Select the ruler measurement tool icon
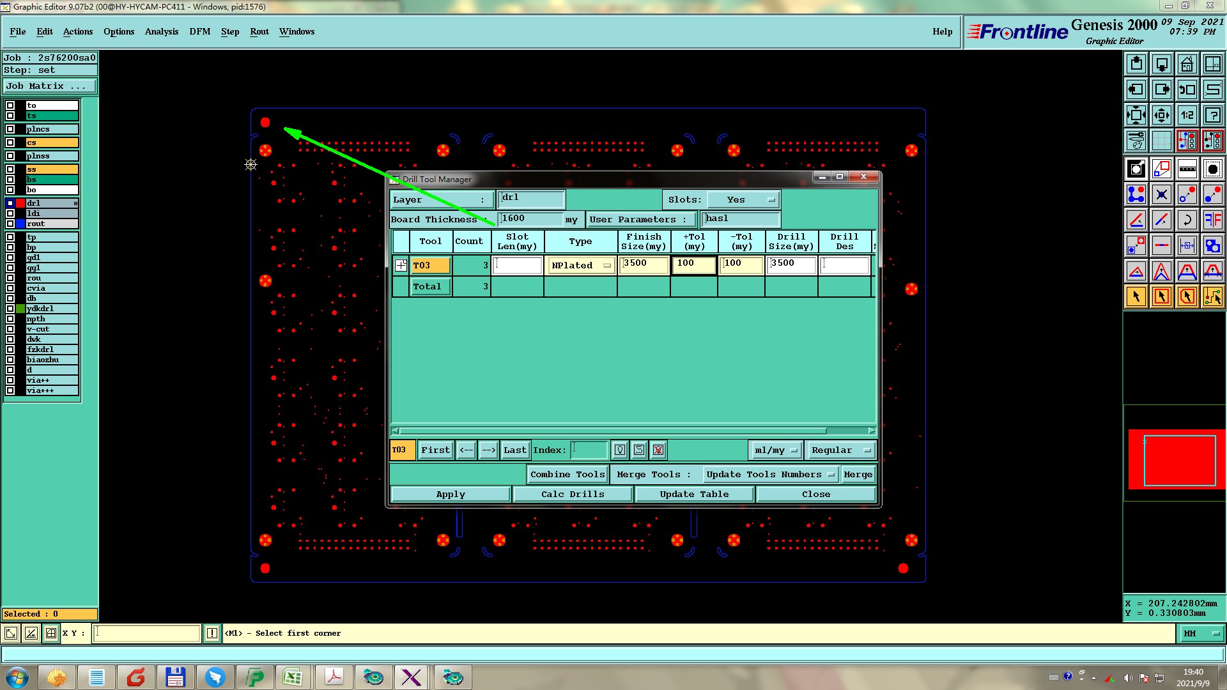Screen dimensions: 1227x690 (x=1187, y=169)
